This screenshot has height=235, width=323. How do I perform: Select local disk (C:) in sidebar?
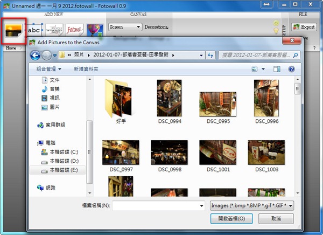64,152
